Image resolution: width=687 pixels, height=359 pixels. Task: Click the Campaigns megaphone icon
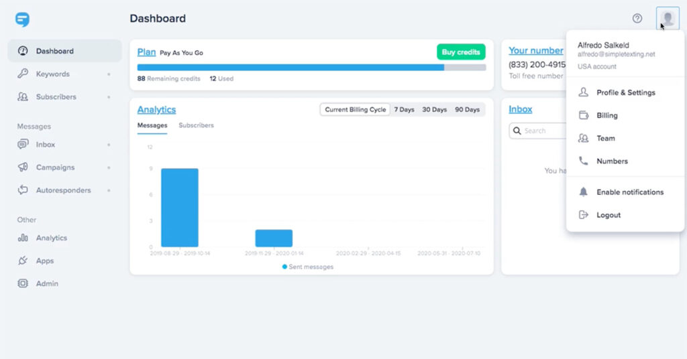point(23,167)
